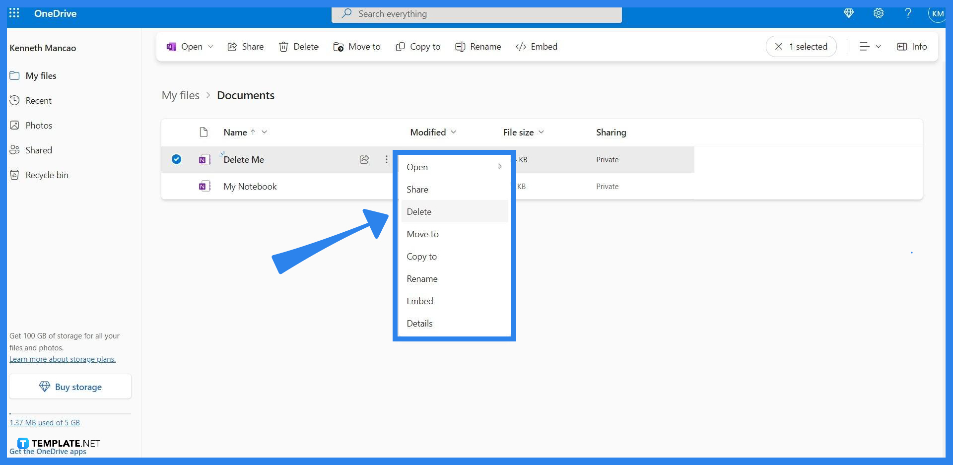
Task: Open the Modified column sort dropdown
Action: coord(453,132)
